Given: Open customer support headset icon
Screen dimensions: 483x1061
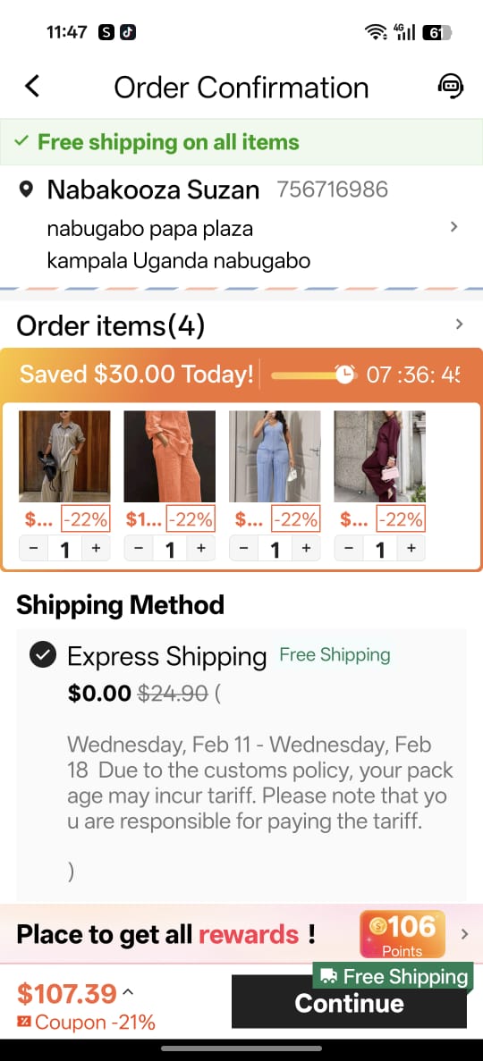Looking at the screenshot, I should pyautogui.click(x=451, y=86).
